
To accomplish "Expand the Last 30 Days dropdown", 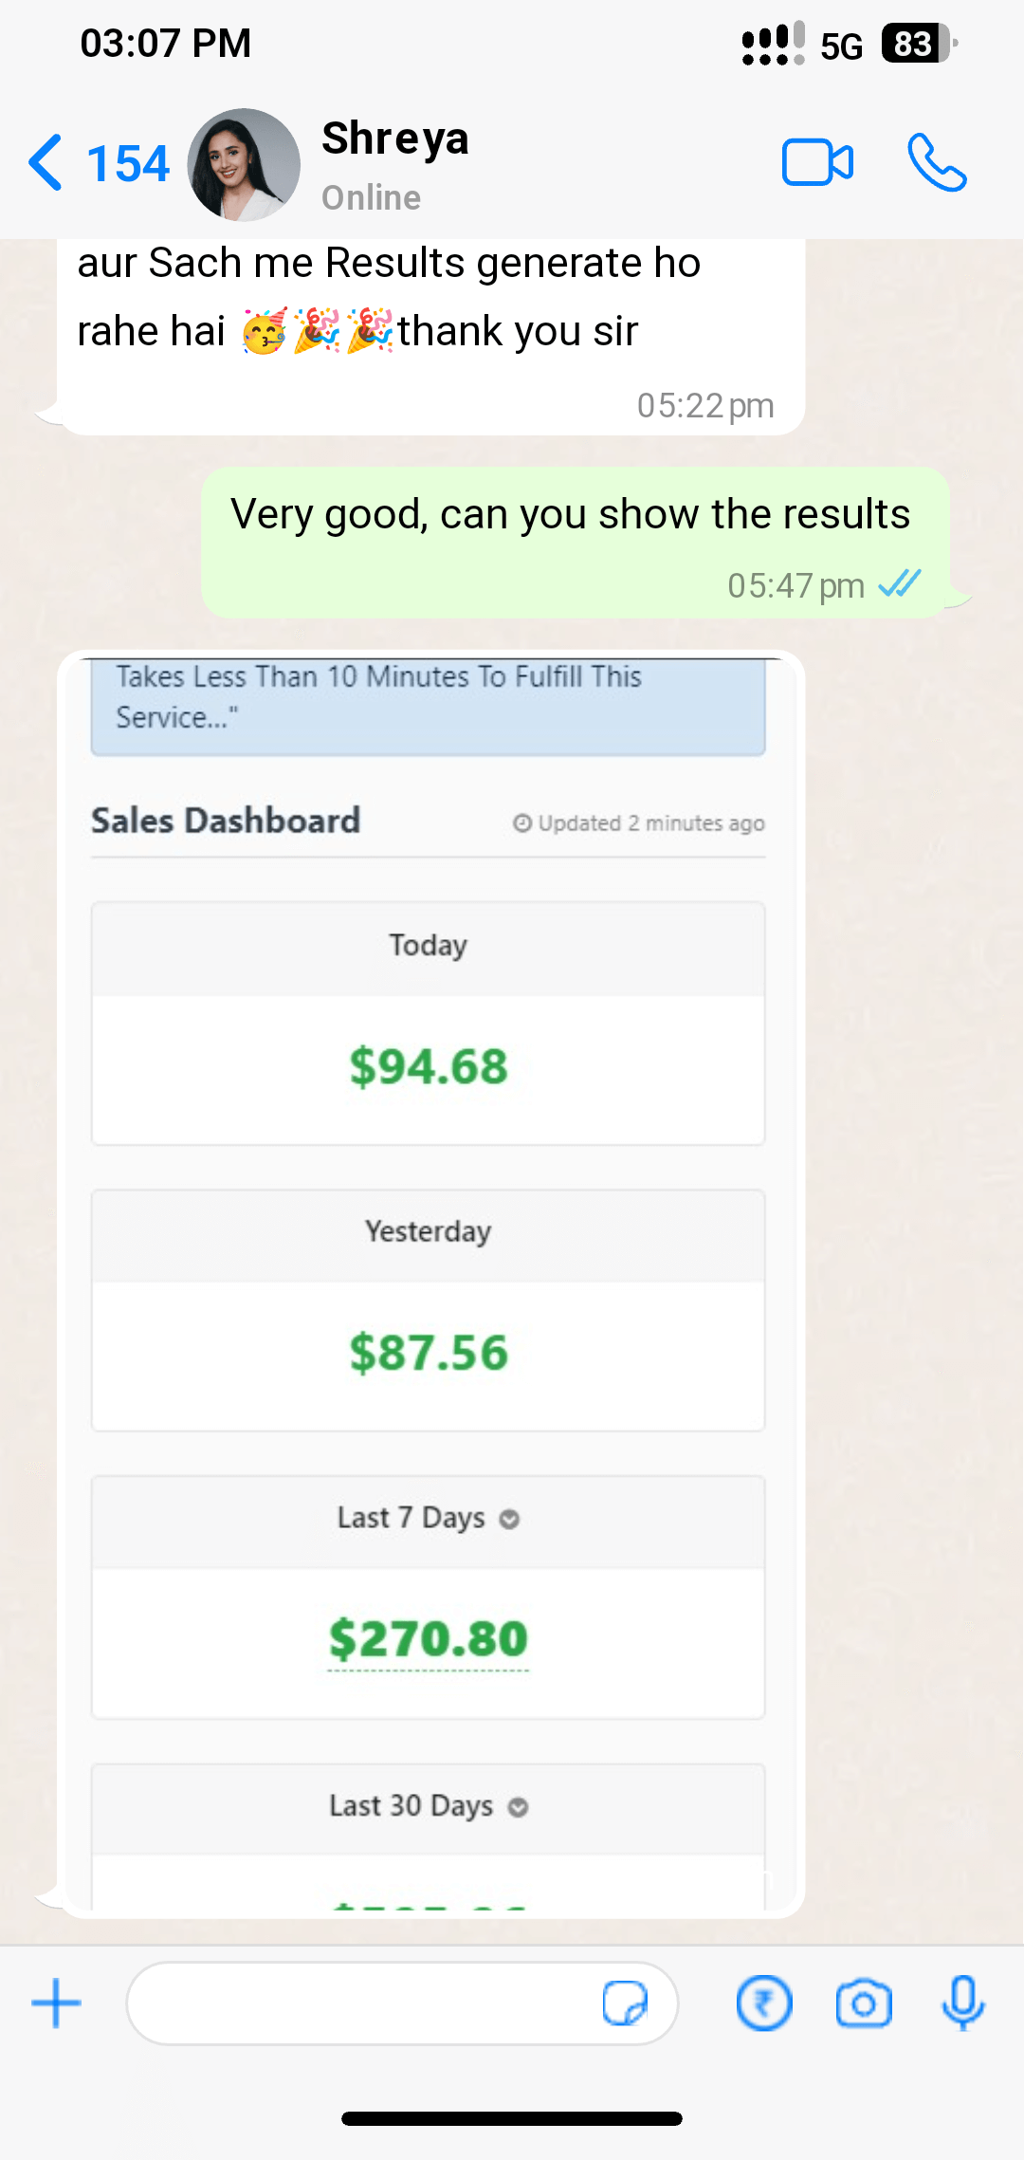I will coord(518,1807).
